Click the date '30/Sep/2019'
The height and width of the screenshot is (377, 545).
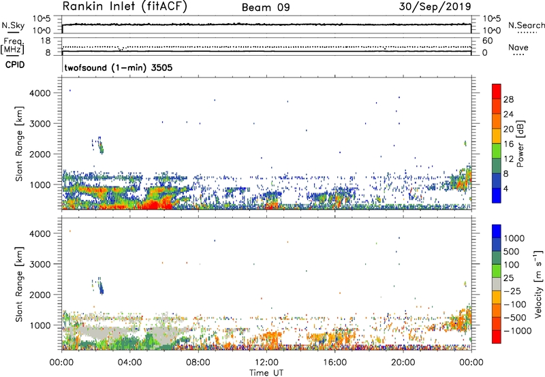[x=435, y=6]
